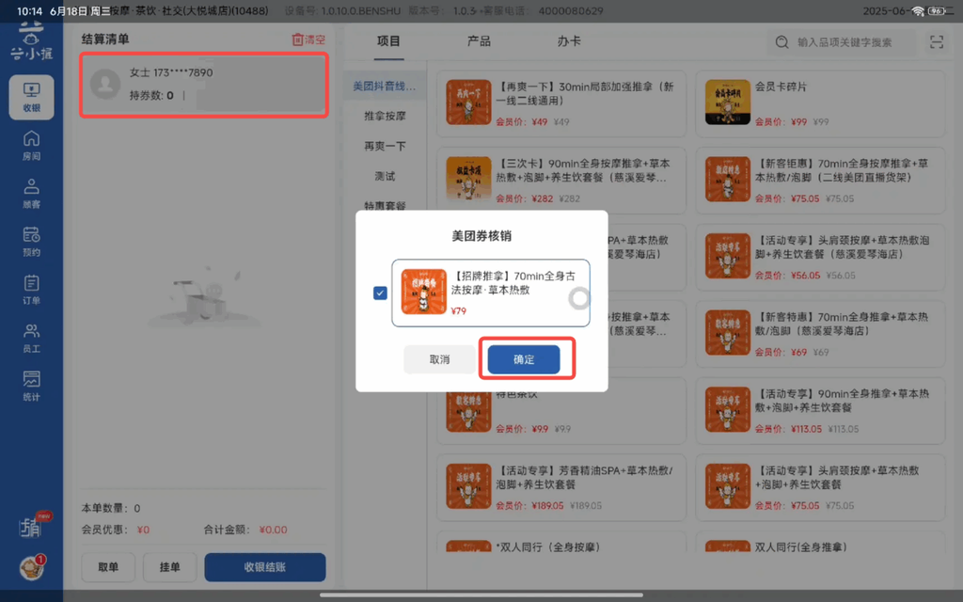
Task: Click the monkey avatar with notification badge
Action: [31, 567]
